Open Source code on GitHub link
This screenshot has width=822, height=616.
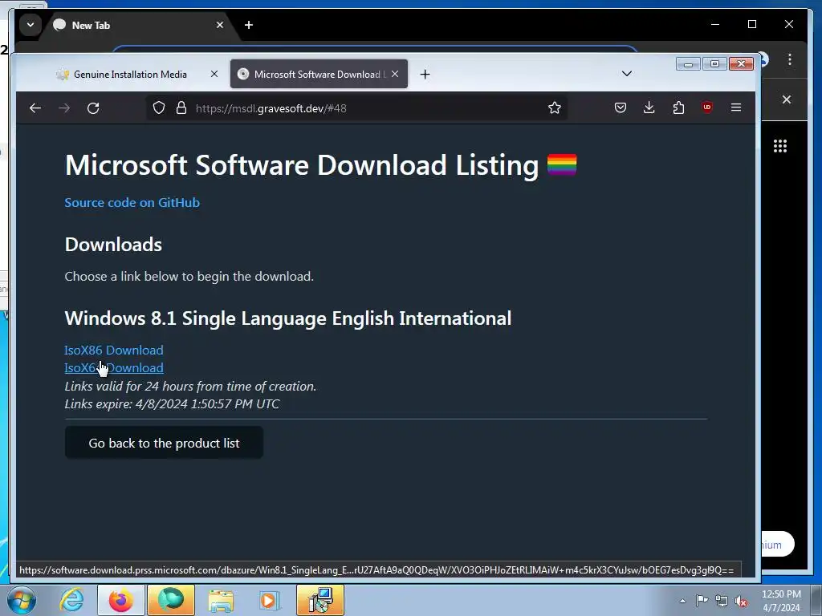132,203
